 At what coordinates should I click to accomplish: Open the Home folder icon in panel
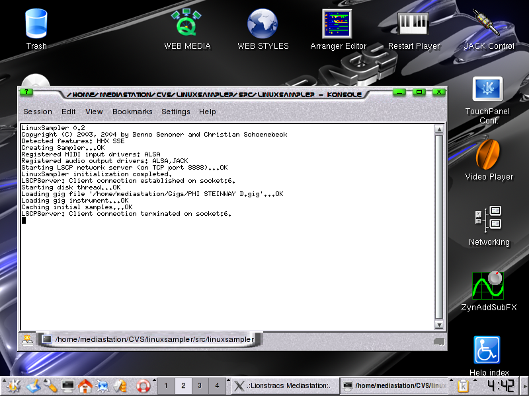[85, 386]
